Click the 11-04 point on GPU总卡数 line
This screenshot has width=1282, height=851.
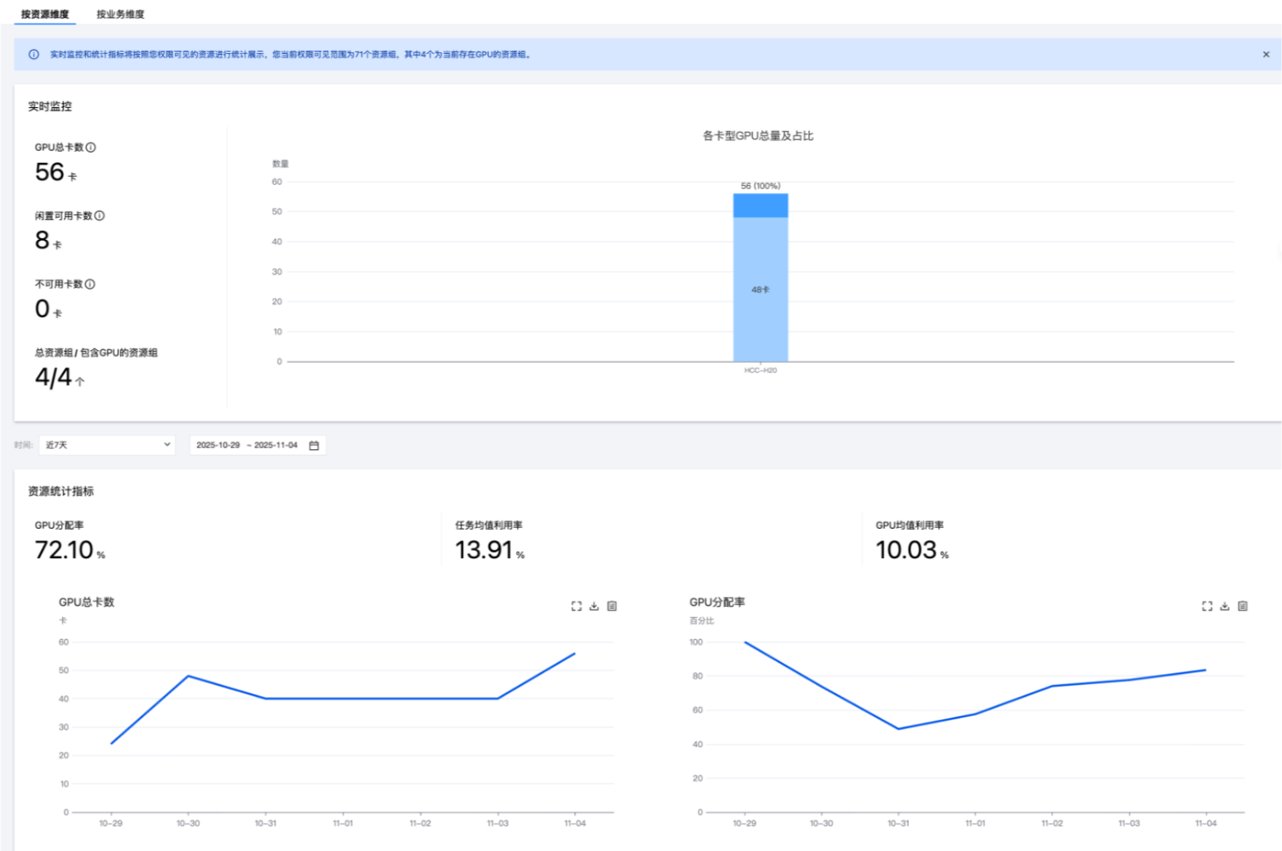tap(575, 653)
